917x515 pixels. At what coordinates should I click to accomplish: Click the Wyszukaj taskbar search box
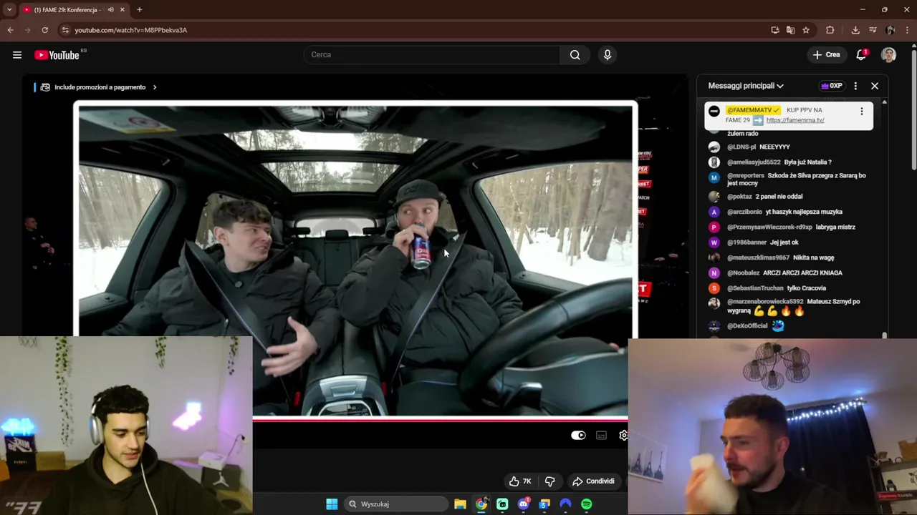396,504
